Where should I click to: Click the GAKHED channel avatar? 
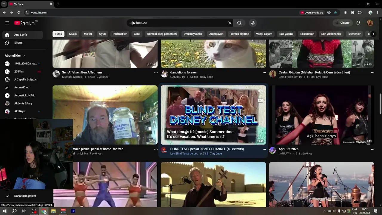click(164, 74)
